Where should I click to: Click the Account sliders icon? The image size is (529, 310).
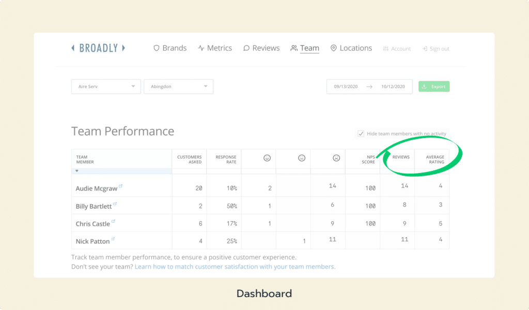[x=385, y=49]
